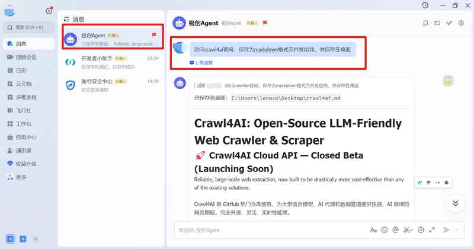Screen dimensions: 474x249
Task: Toggle the 半 half-width IME button
Action: 447,183
